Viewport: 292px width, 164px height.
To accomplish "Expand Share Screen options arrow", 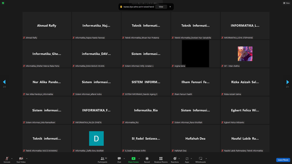I will (x=139, y=159).
